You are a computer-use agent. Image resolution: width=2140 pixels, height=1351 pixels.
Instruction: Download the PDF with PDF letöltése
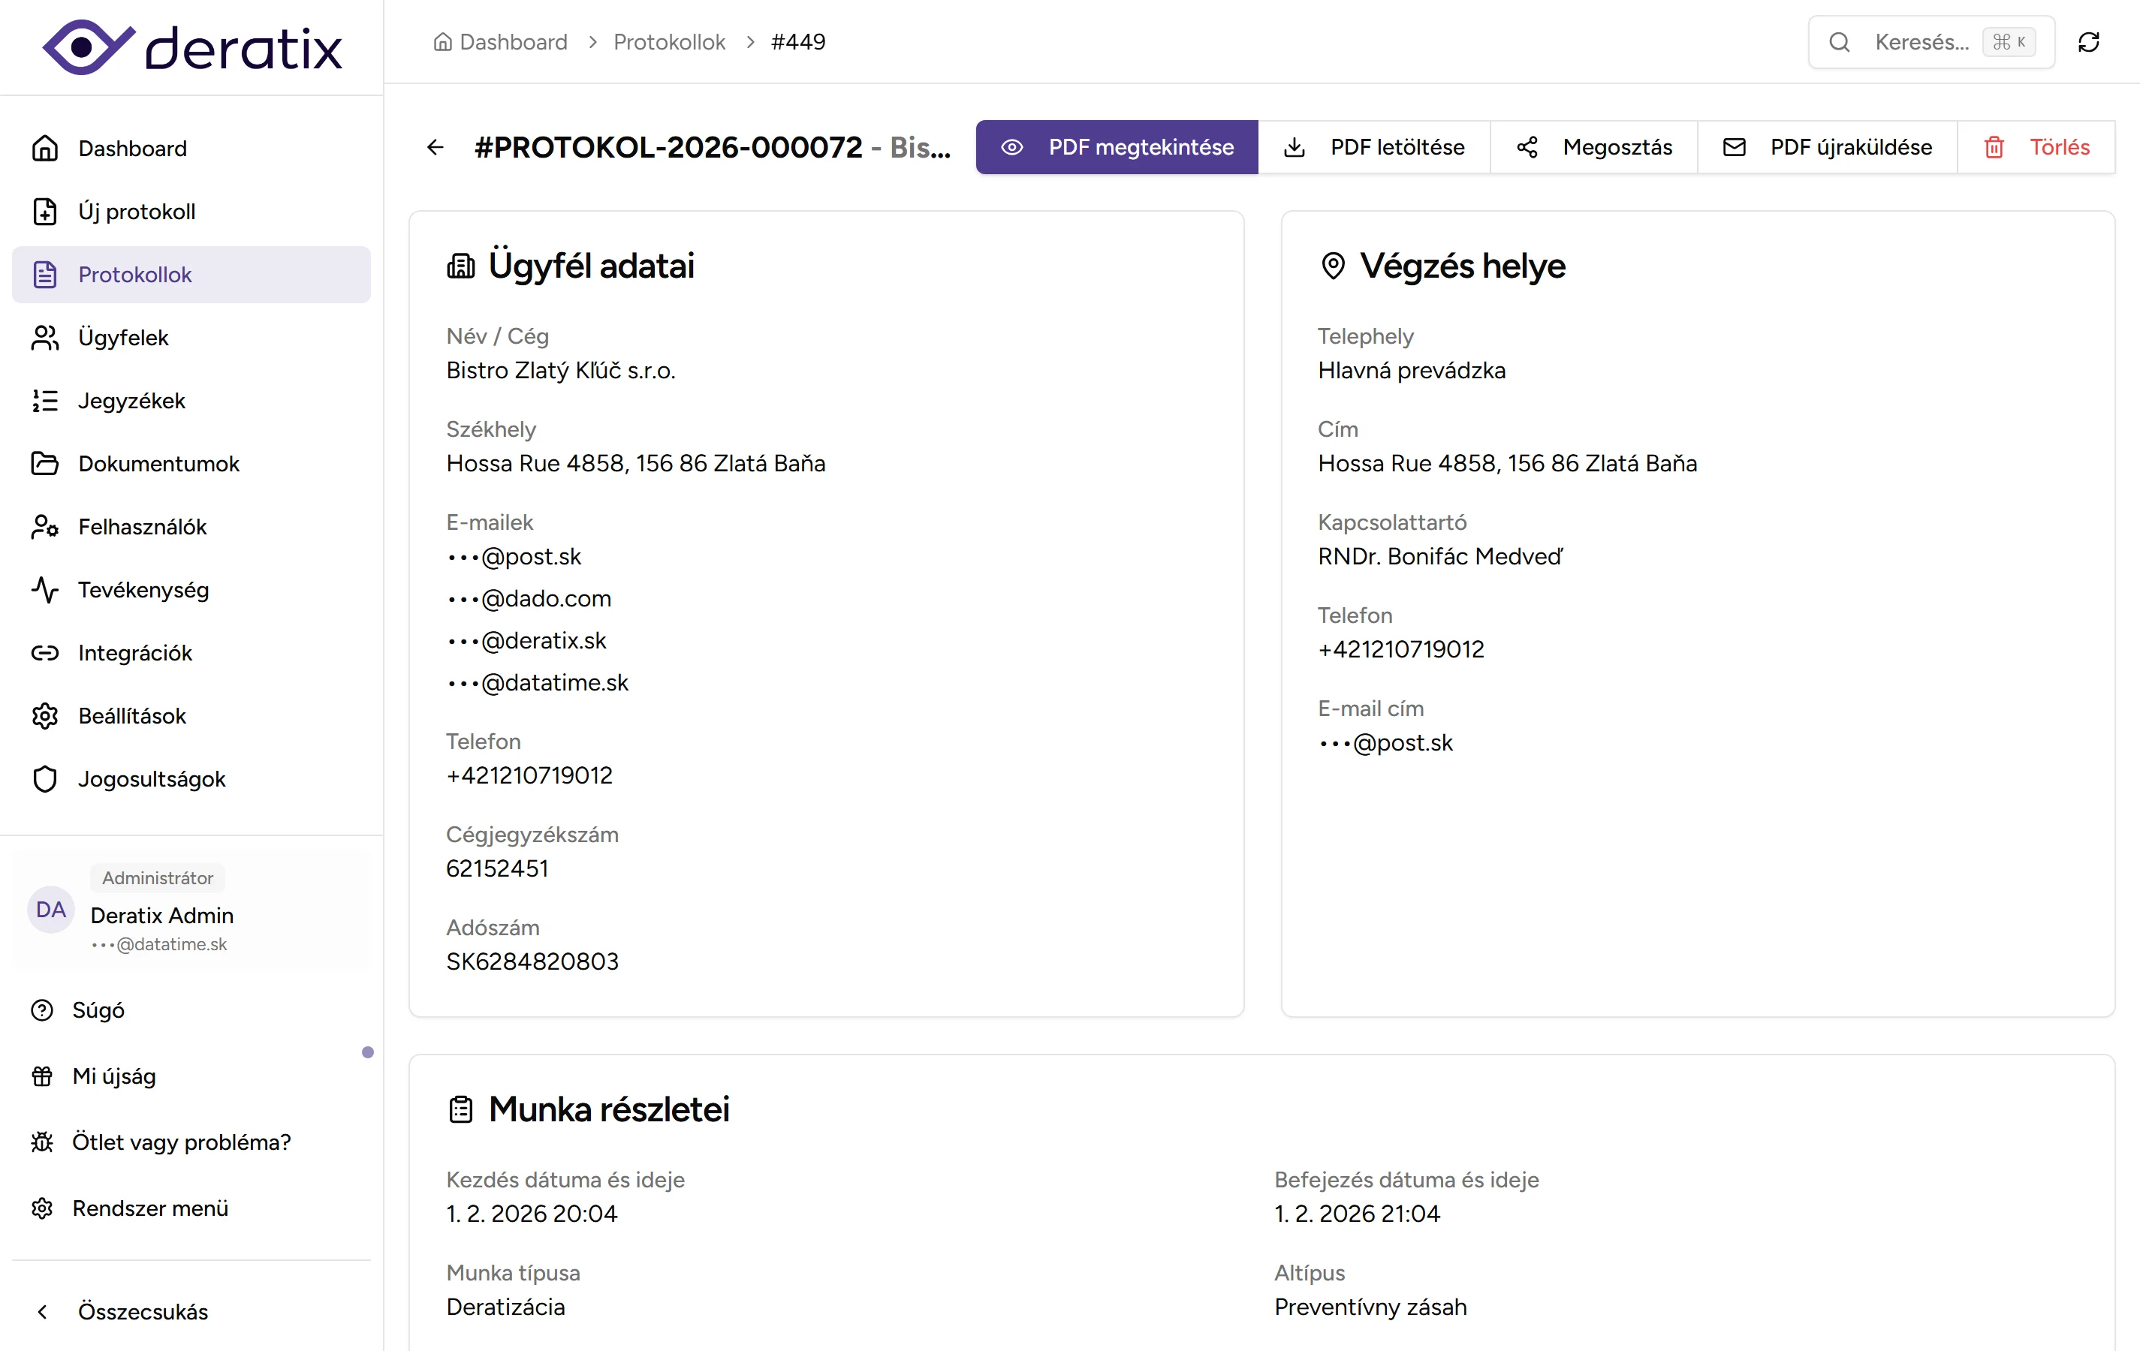click(1374, 147)
